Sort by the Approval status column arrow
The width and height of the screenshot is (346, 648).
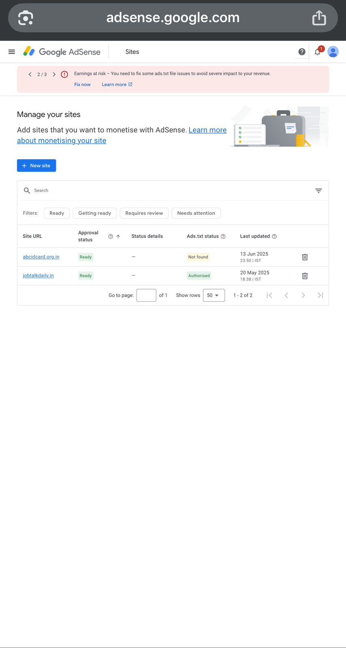(x=118, y=237)
